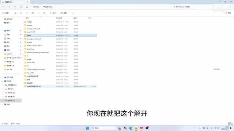Expand the WPS cloud drive tree node
Viewport: 234px width, 131px height.
(2, 77)
